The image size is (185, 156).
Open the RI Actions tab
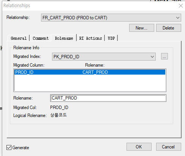click(x=90, y=38)
